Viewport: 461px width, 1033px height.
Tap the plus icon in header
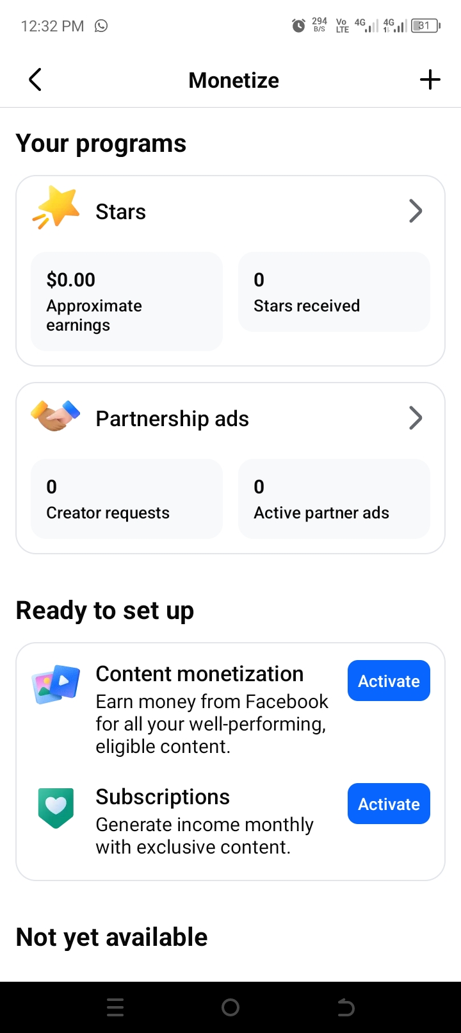click(x=430, y=80)
